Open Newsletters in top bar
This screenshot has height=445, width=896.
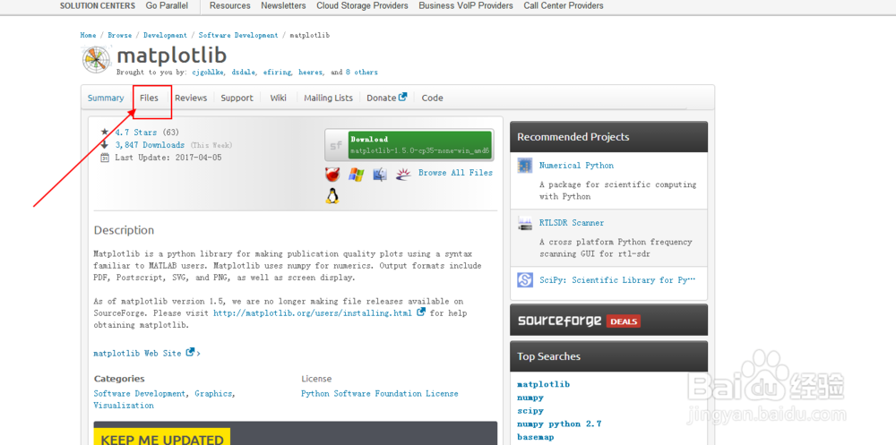[283, 5]
